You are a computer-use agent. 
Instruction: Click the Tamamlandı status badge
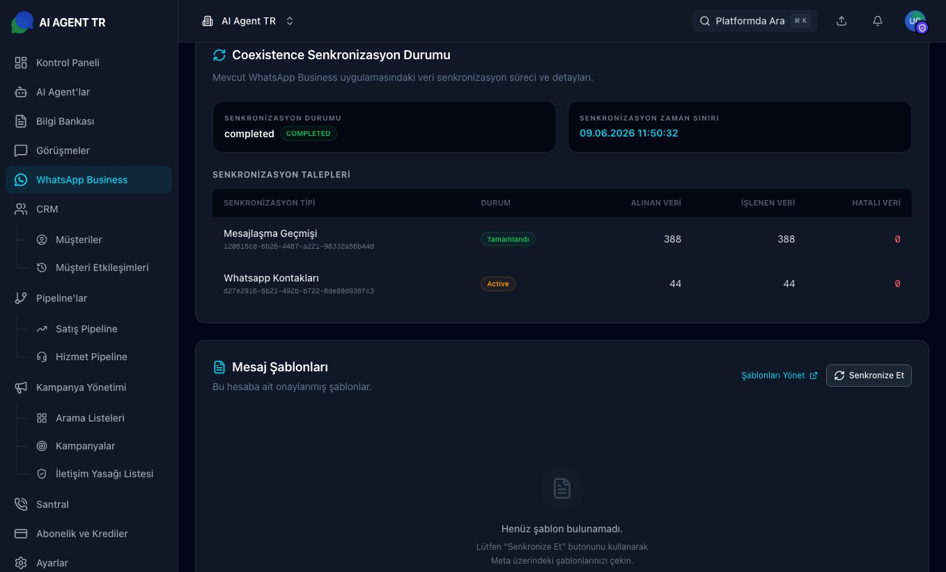tap(508, 239)
